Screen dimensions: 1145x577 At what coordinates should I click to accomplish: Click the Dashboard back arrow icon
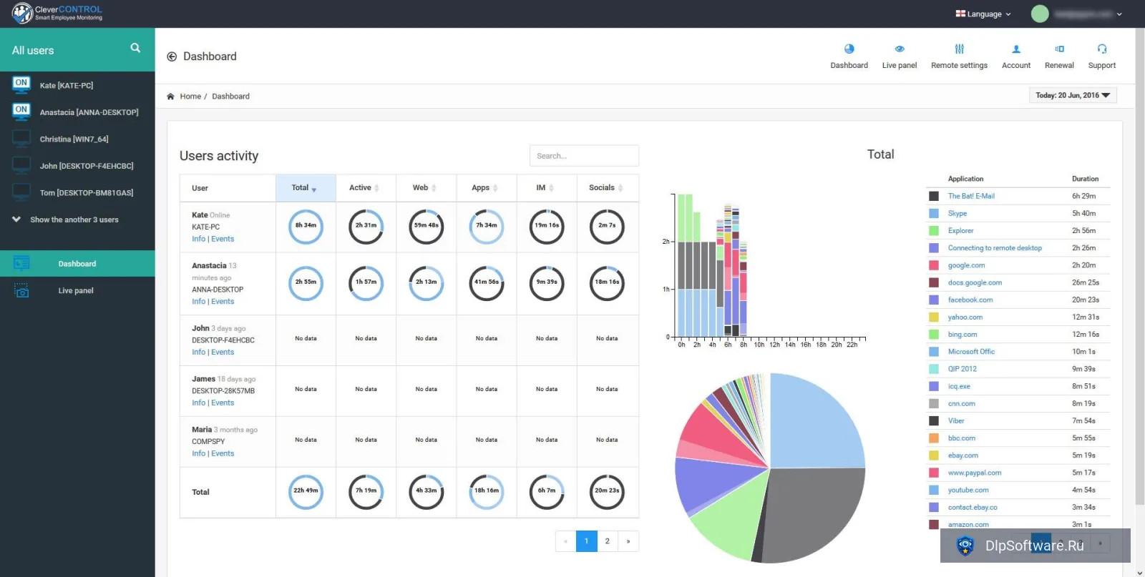pos(172,56)
